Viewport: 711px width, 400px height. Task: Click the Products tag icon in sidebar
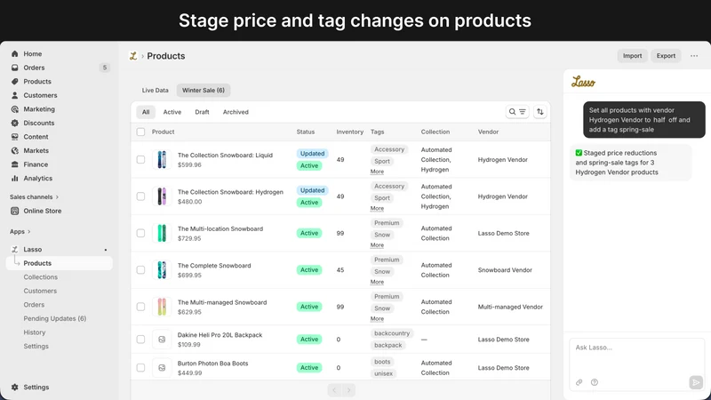pyautogui.click(x=14, y=81)
